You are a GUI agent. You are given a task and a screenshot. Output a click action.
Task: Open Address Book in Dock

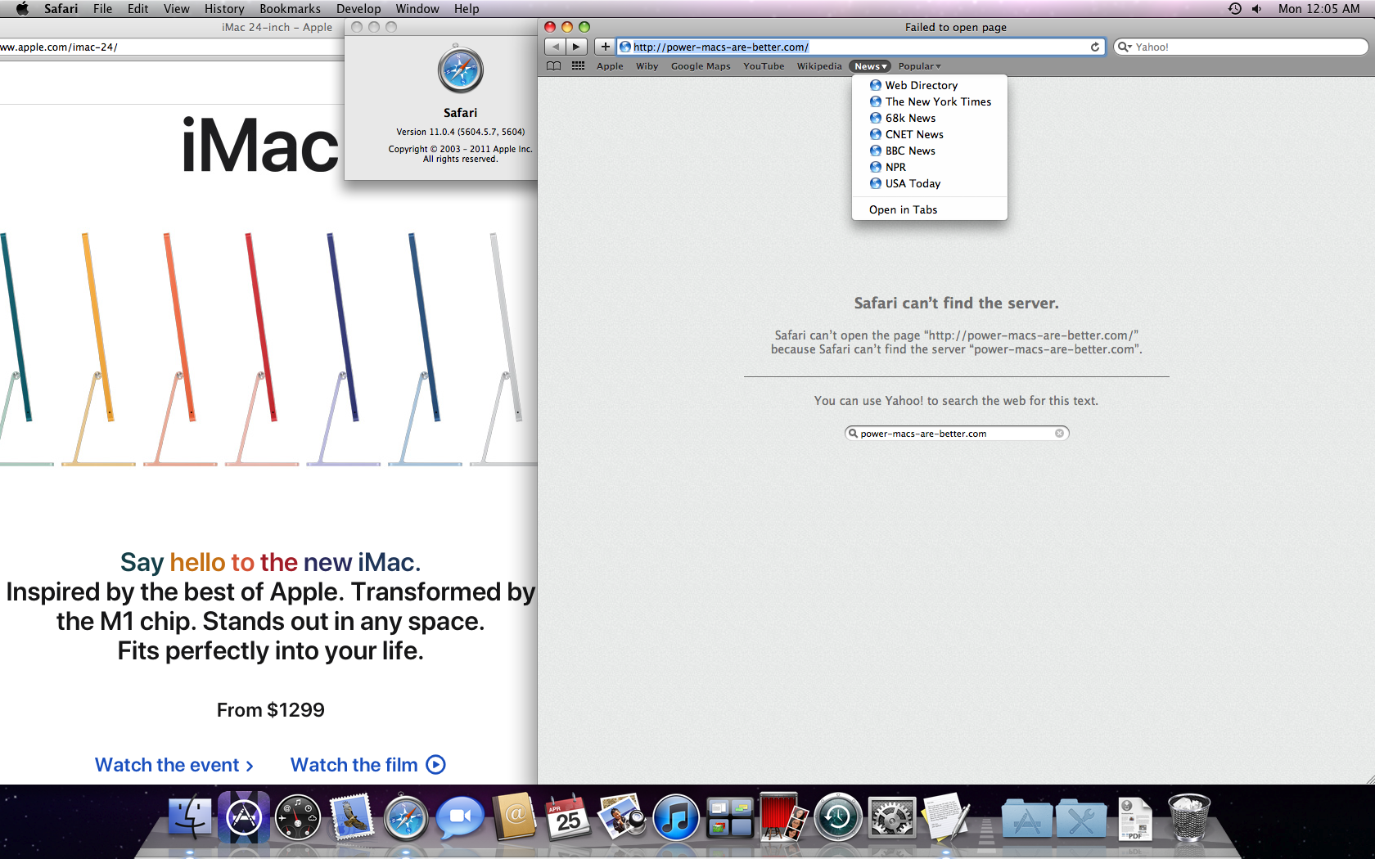pos(514,817)
